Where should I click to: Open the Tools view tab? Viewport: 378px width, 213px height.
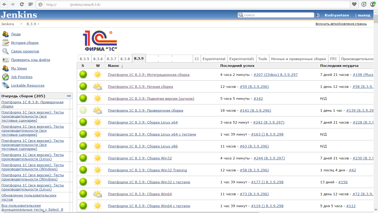[263, 59]
